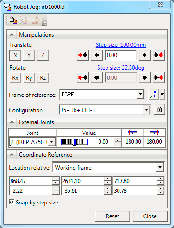174x228 pixels.
Task: Click the Robot Jog title bar icon
Action: point(7,7)
